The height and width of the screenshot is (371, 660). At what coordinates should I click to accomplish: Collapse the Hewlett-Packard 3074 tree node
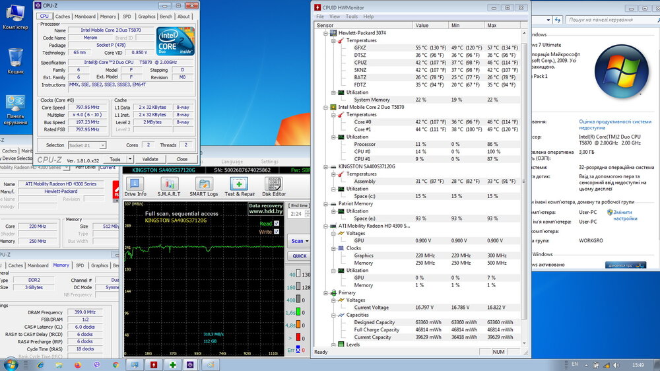point(325,33)
